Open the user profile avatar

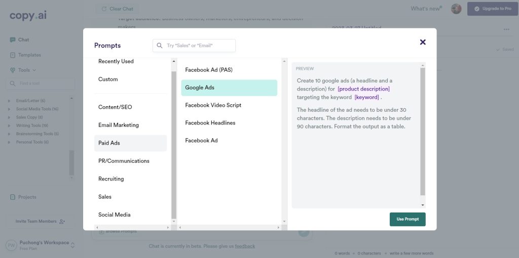pos(456,9)
